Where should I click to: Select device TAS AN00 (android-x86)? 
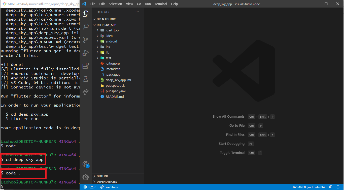308,187
